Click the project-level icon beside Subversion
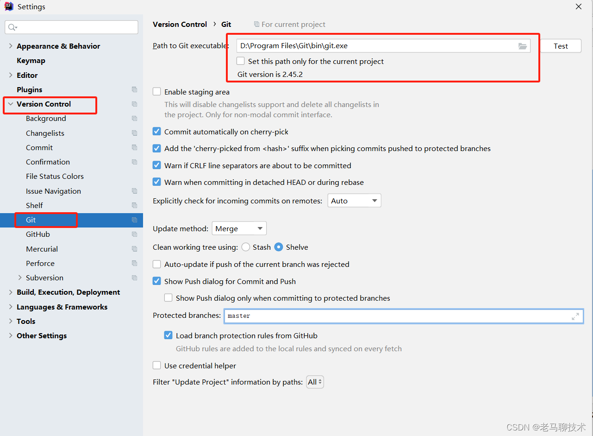Viewport: 593px width, 436px height. click(x=134, y=278)
